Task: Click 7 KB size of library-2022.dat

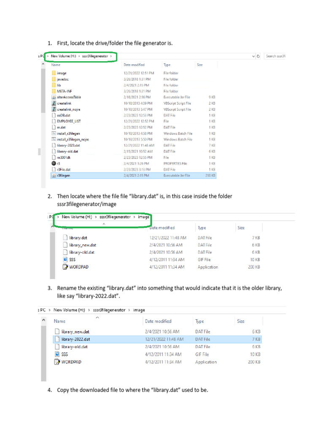Action: coord(256,339)
